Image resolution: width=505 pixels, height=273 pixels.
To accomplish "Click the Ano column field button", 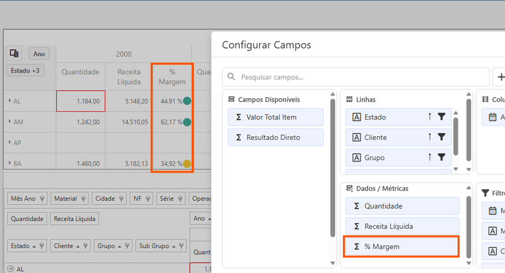I will (x=39, y=54).
